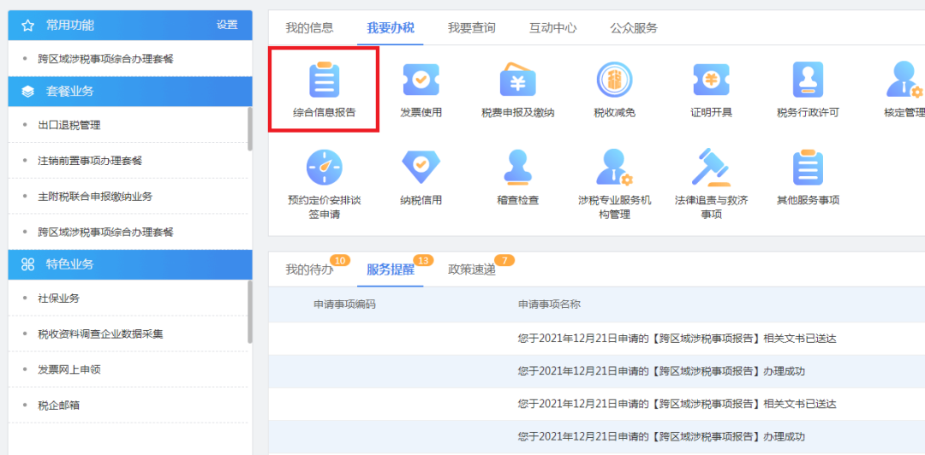Switch to the 我要办税 tab
This screenshot has width=925, height=455.
coord(390,27)
